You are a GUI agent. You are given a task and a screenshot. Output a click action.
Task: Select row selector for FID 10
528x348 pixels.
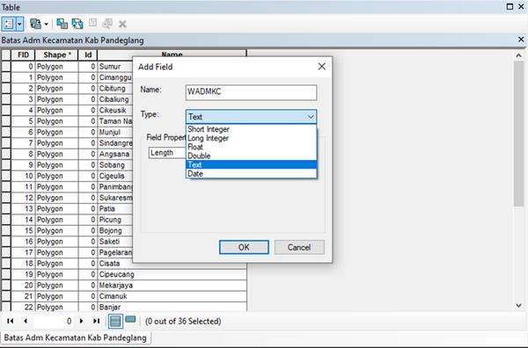point(6,176)
